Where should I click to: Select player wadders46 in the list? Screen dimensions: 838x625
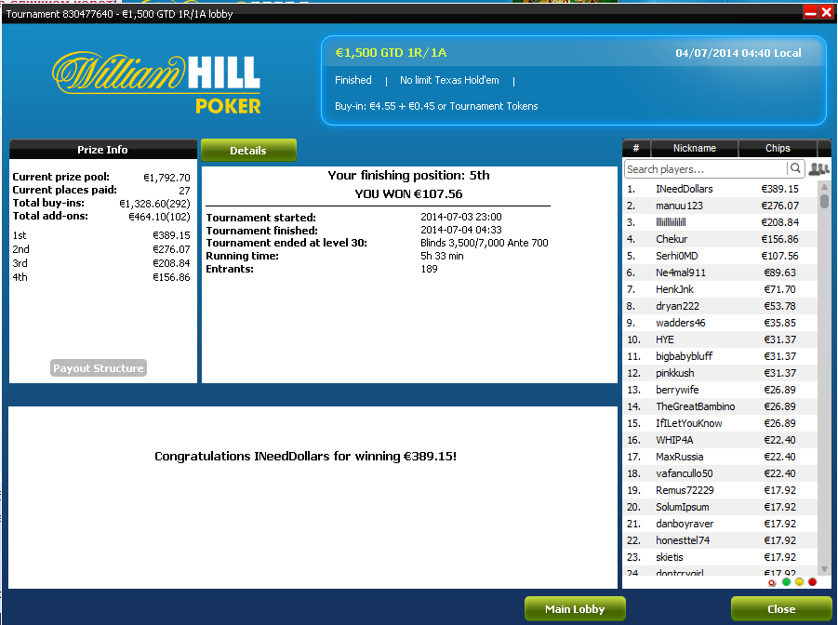pyautogui.click(x=720, y=323)
